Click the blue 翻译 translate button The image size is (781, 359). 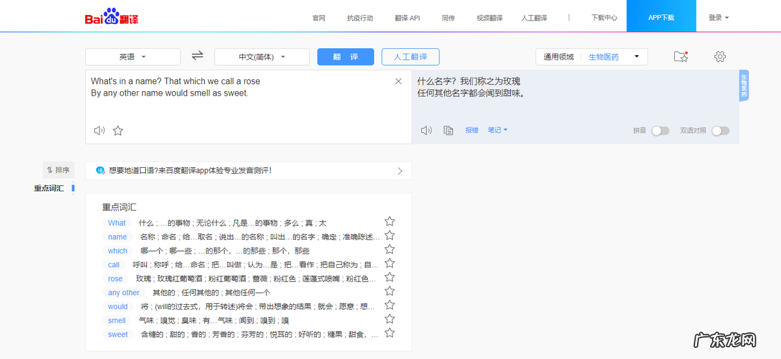346,57
